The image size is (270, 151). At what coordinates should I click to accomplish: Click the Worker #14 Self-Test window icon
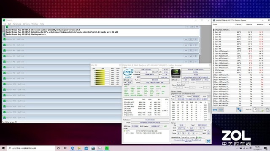click(x=5, y=107)
